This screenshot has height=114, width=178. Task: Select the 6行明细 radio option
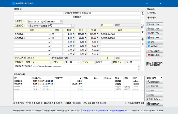tap(149, 17)
